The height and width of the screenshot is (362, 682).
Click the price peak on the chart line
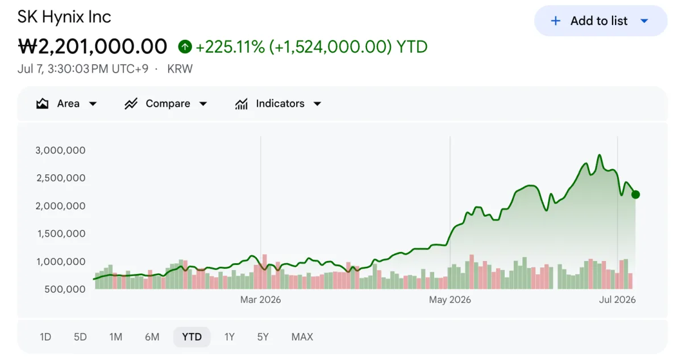(599, 155)
